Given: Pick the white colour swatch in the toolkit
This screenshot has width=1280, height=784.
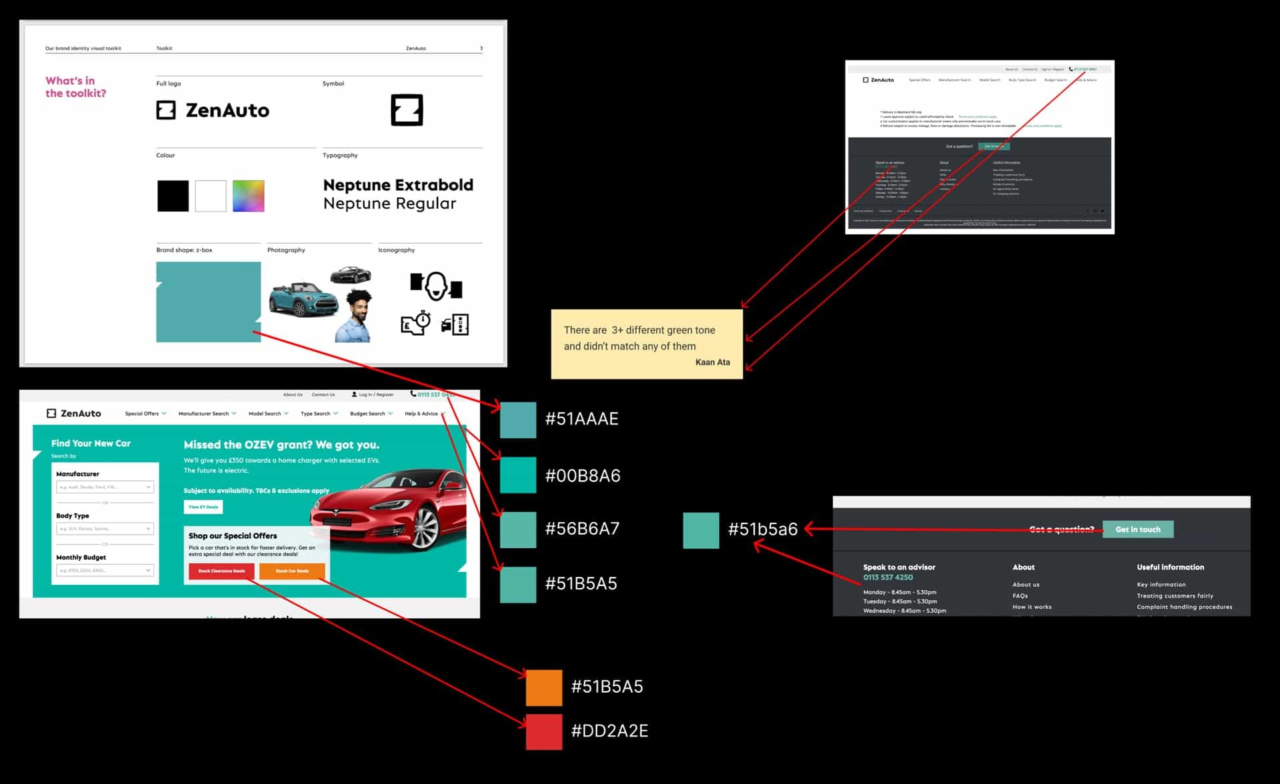Looking at the screenshot, I should click(x=211, y=196).
